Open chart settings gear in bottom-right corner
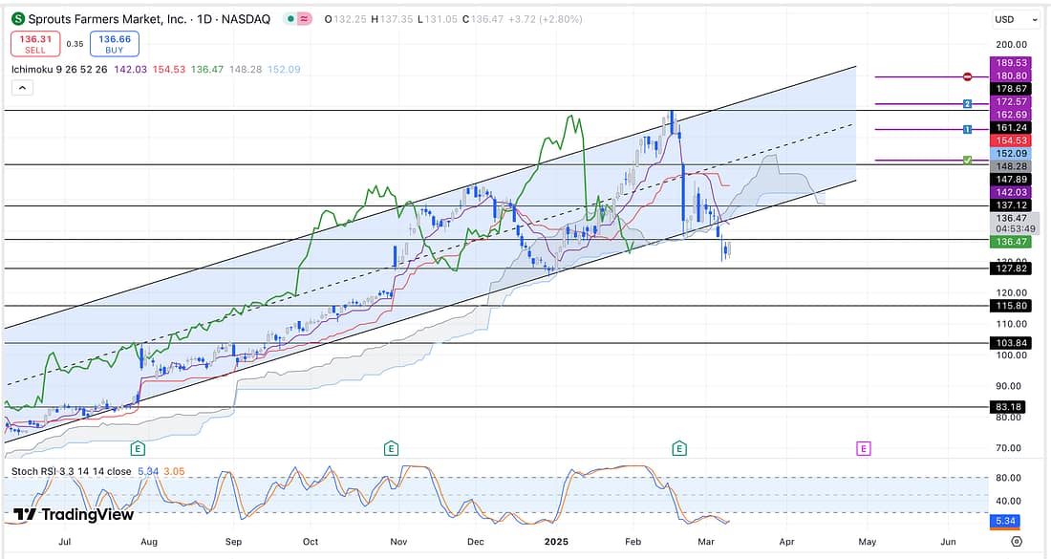Screen dimensions: 1051x559 click(1016, 541)
